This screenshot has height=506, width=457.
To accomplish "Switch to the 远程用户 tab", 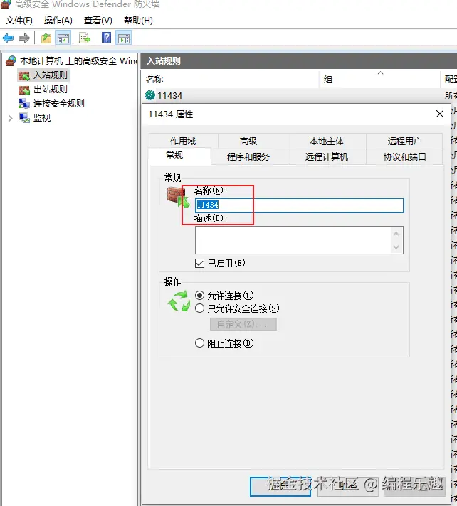I will point(404,141).
